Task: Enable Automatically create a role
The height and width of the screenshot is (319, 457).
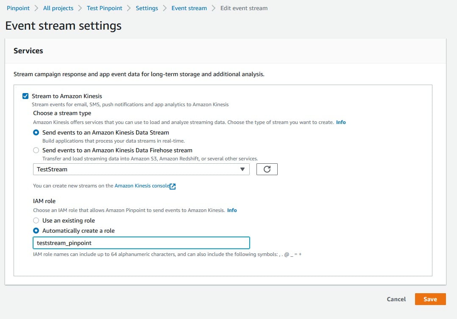Action: pos(36,231)
